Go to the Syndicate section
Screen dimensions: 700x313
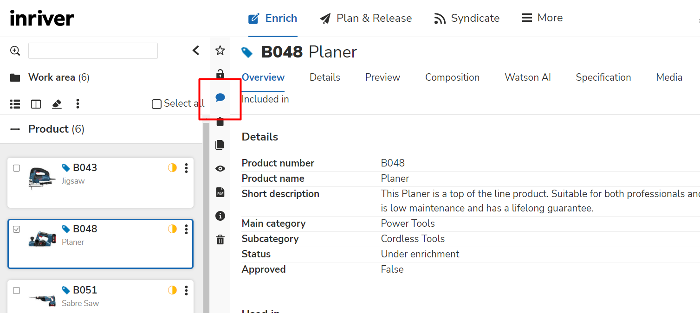click(467, 18)
